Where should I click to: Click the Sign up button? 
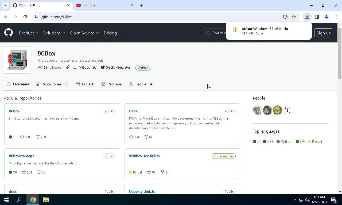click(x=324, y=33)
